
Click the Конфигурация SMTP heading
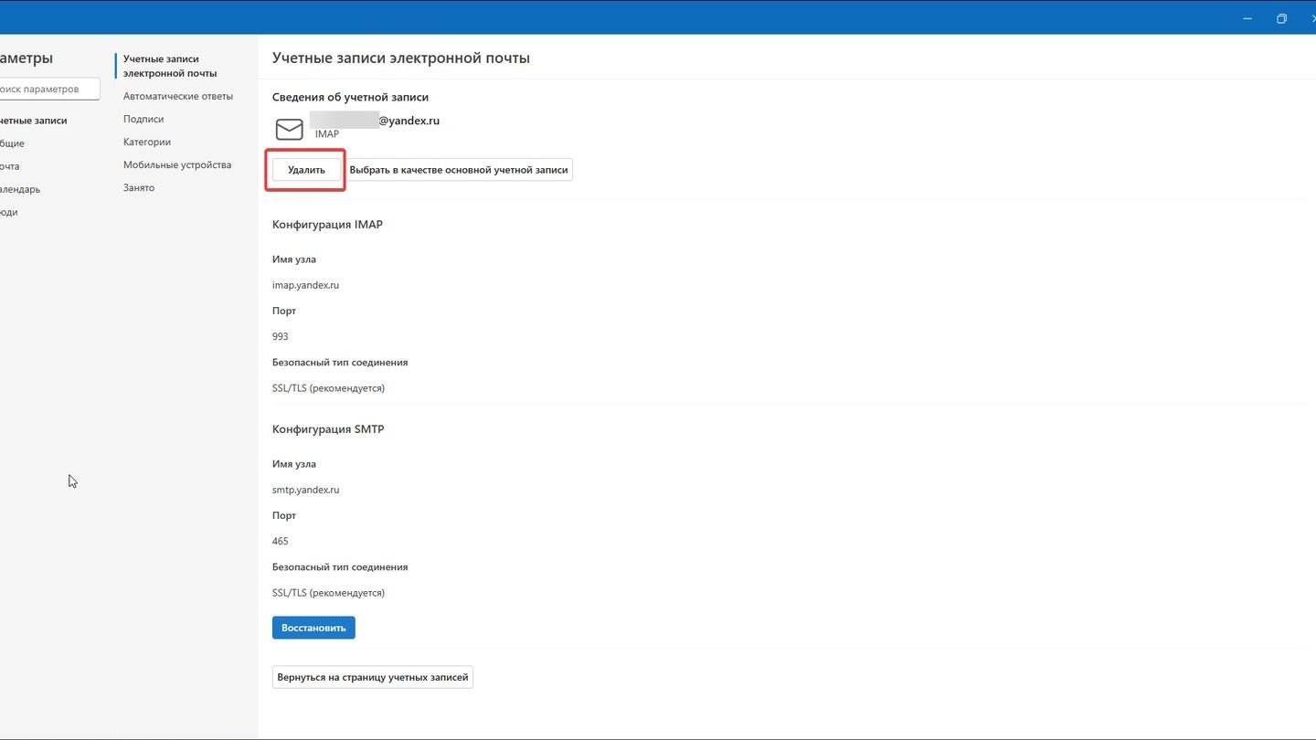(x=328, y=428)
